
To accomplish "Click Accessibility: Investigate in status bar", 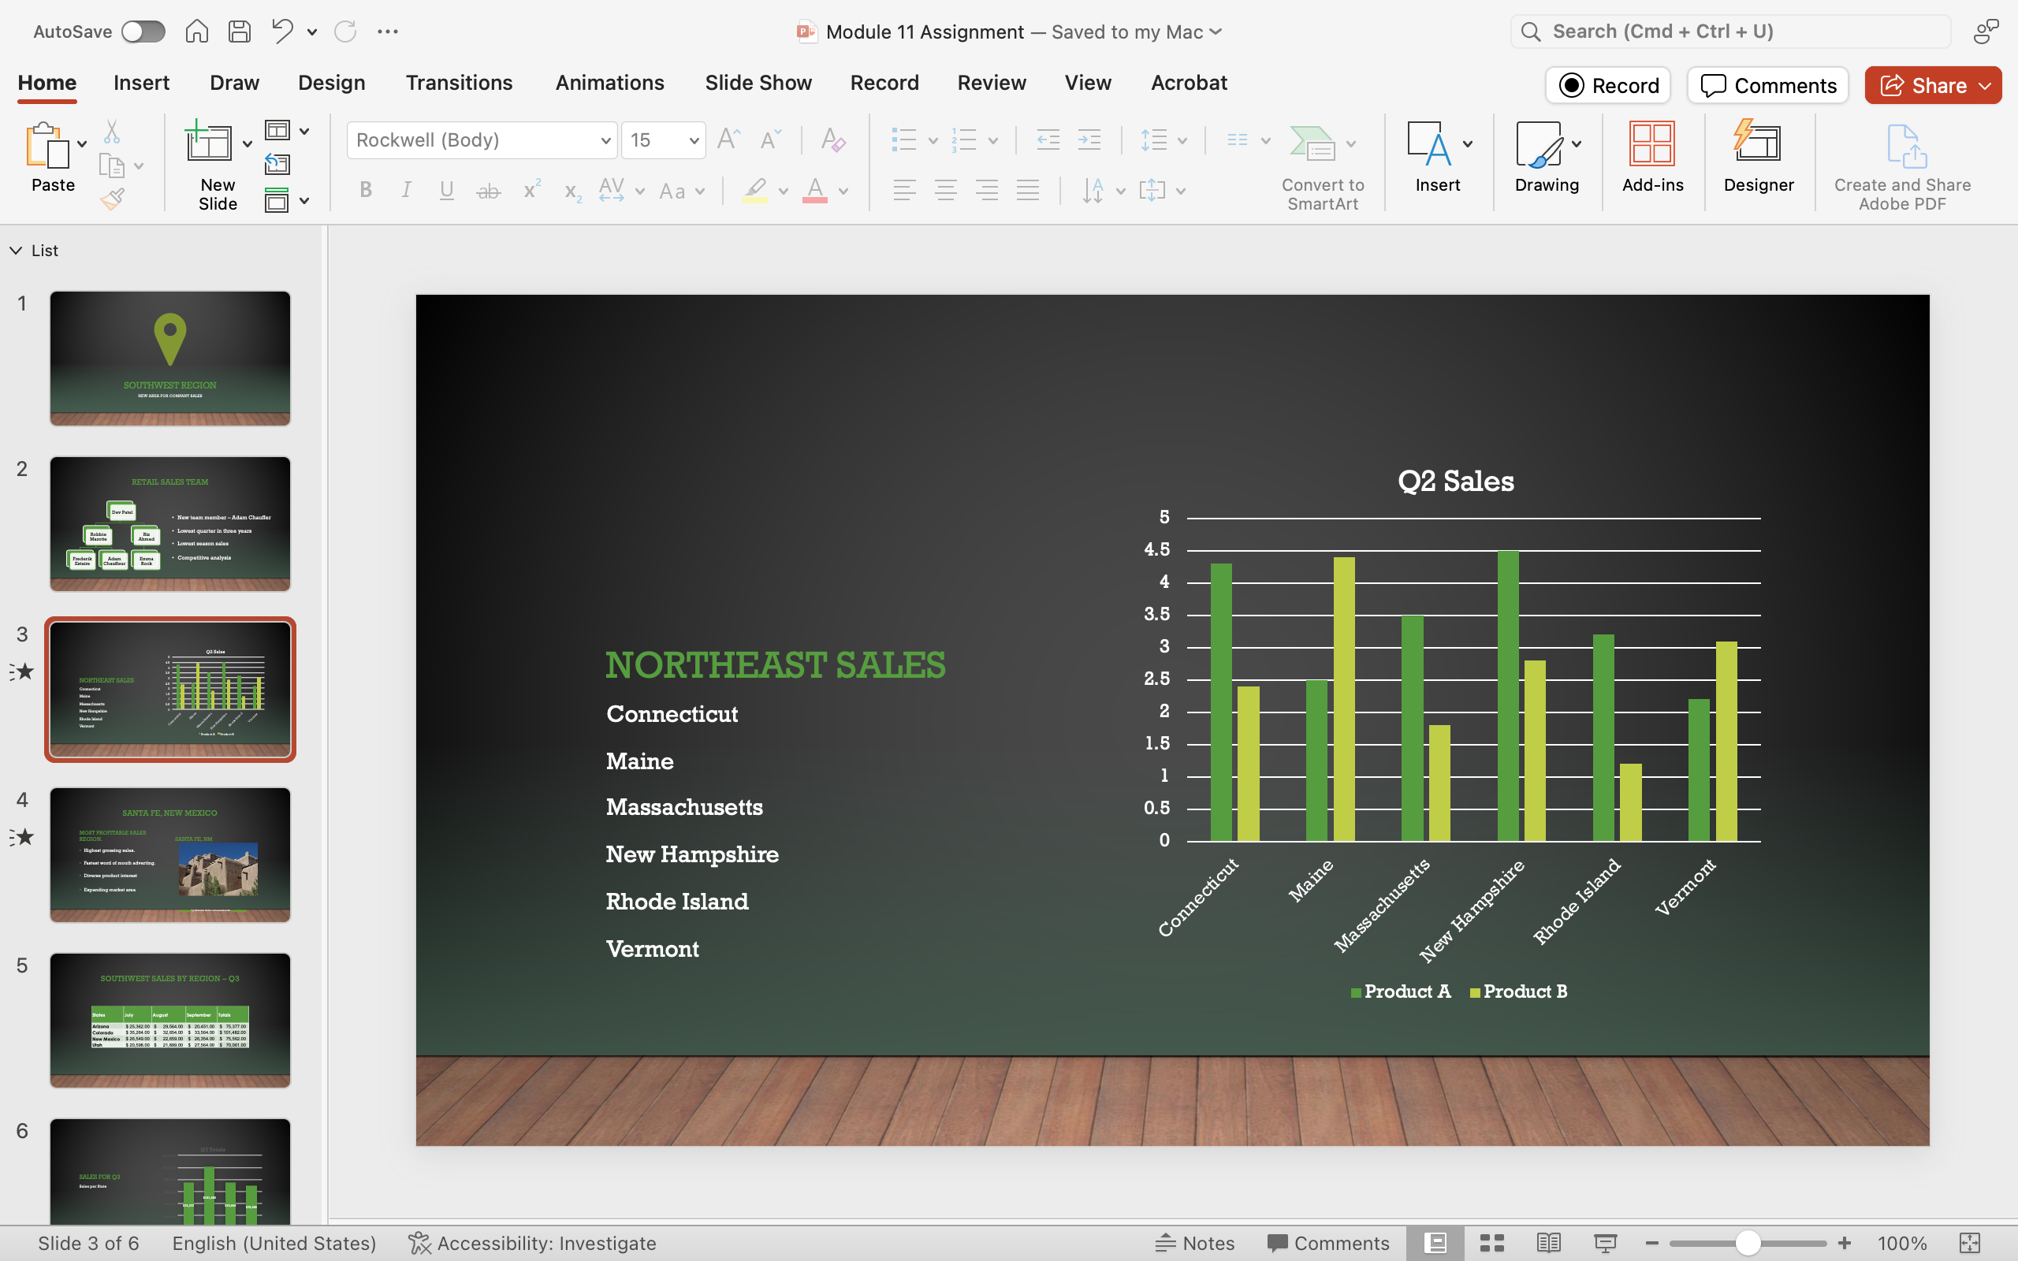I will (532, 1244).
